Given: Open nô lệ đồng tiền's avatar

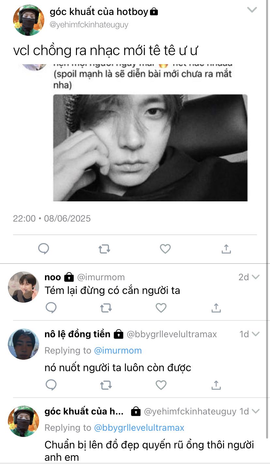Looking at the screenshot, I should coord(23,344).
